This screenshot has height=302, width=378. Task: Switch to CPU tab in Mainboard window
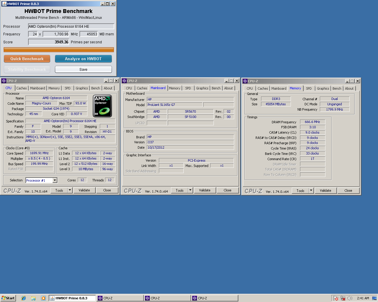point(129,88)
